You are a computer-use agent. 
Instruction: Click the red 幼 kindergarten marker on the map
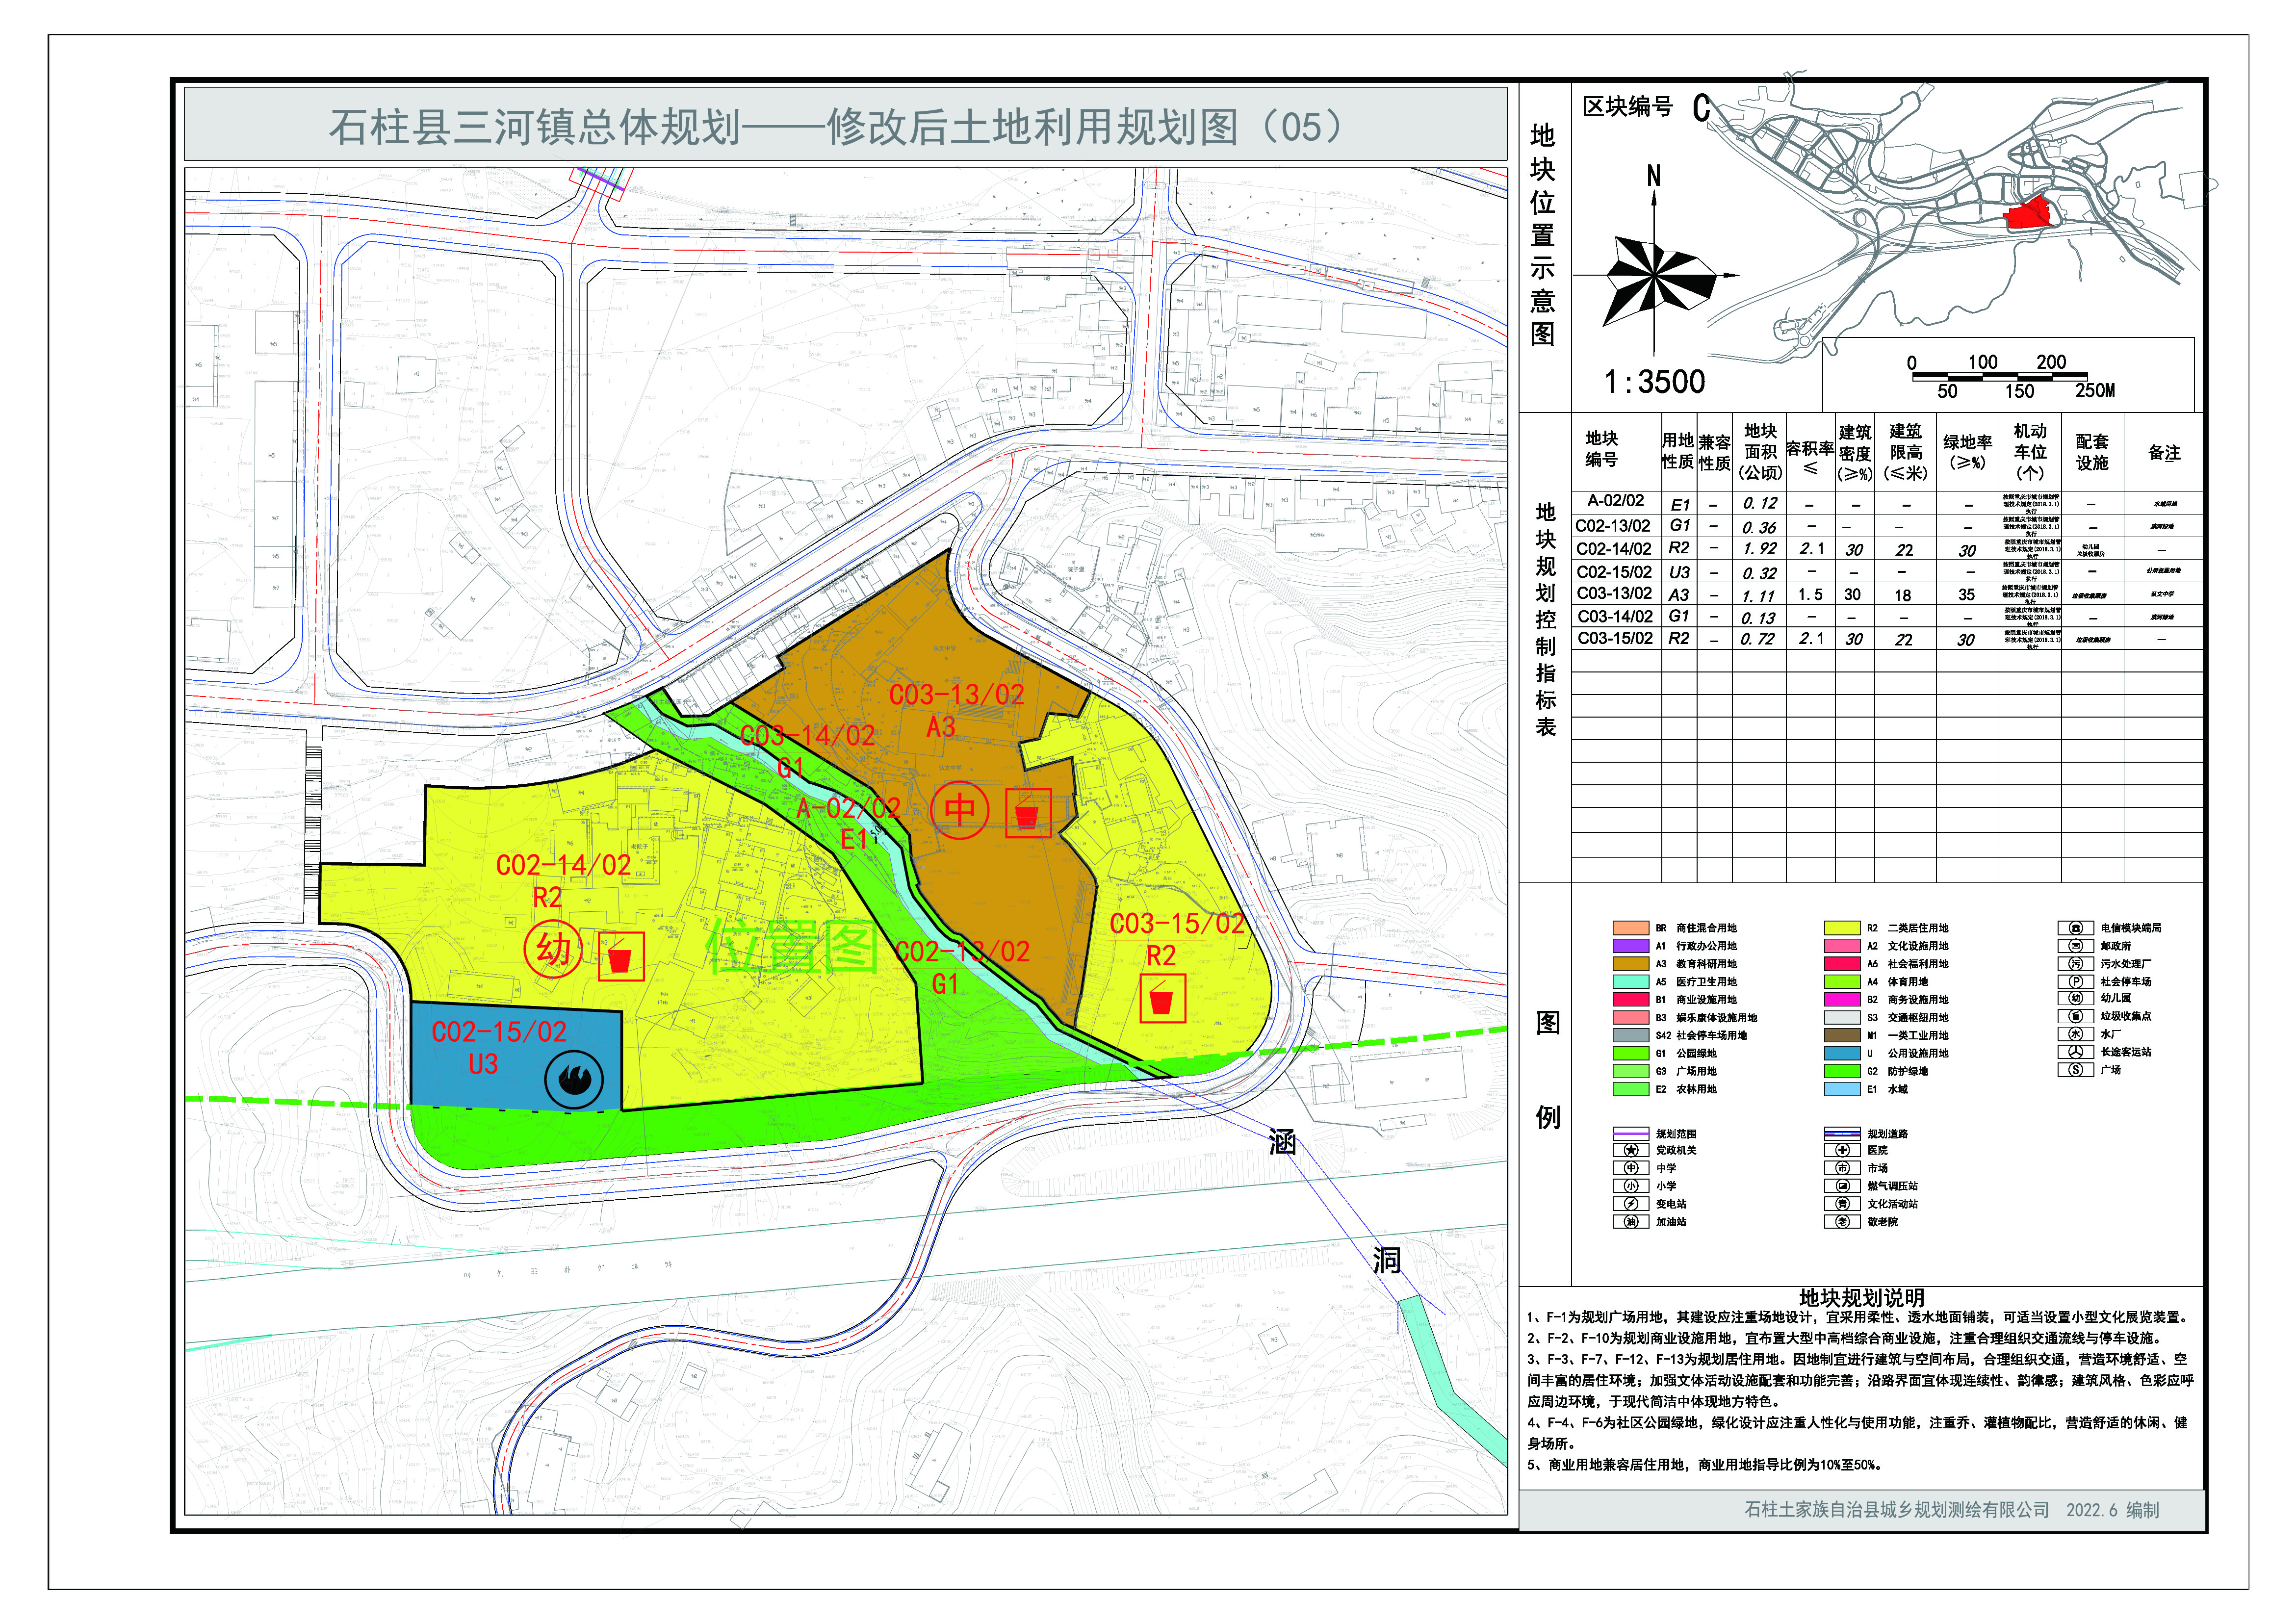[x=553, y=948]
